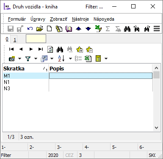Open dropdown arrow next to A-Z sort
Image resolution: width=163 pixels, height=159 pixels.
[70, 59]
